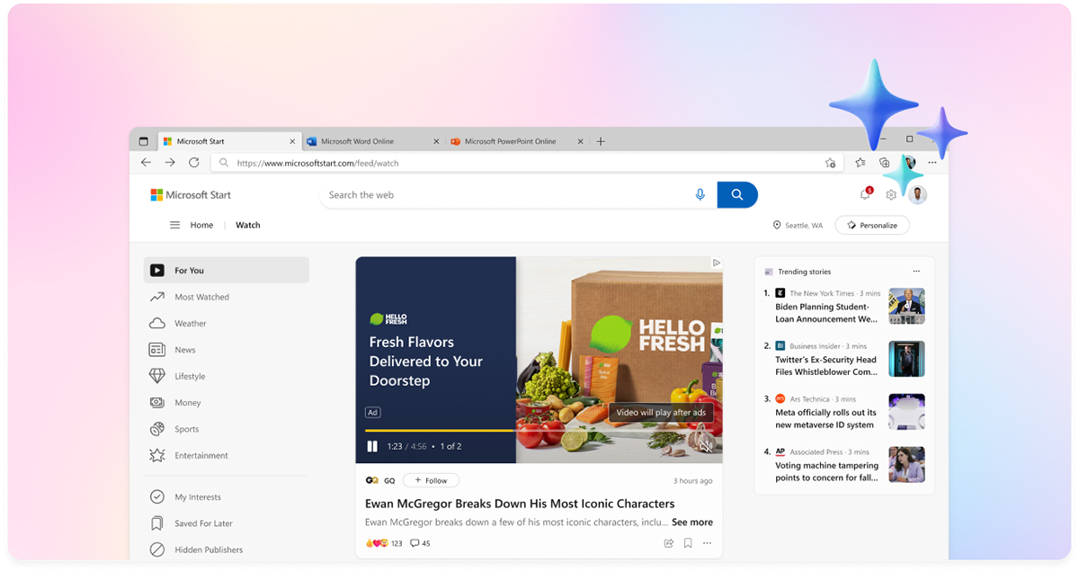Image resolution: width=1079 pixels, height=572 pixels.
Task: Click the Biden story thumbnail image
Action: 906,306
